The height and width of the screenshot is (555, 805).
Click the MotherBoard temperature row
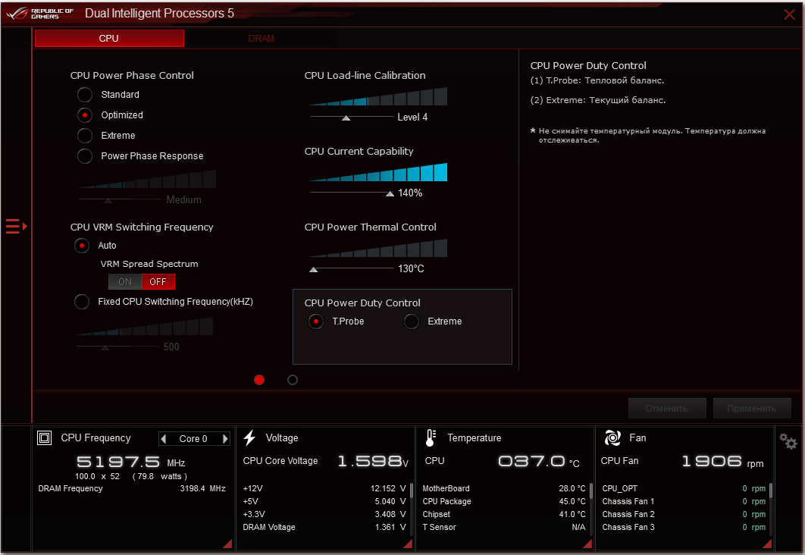tap(504, 488)
